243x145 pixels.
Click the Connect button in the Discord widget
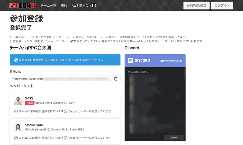(174, 138)
